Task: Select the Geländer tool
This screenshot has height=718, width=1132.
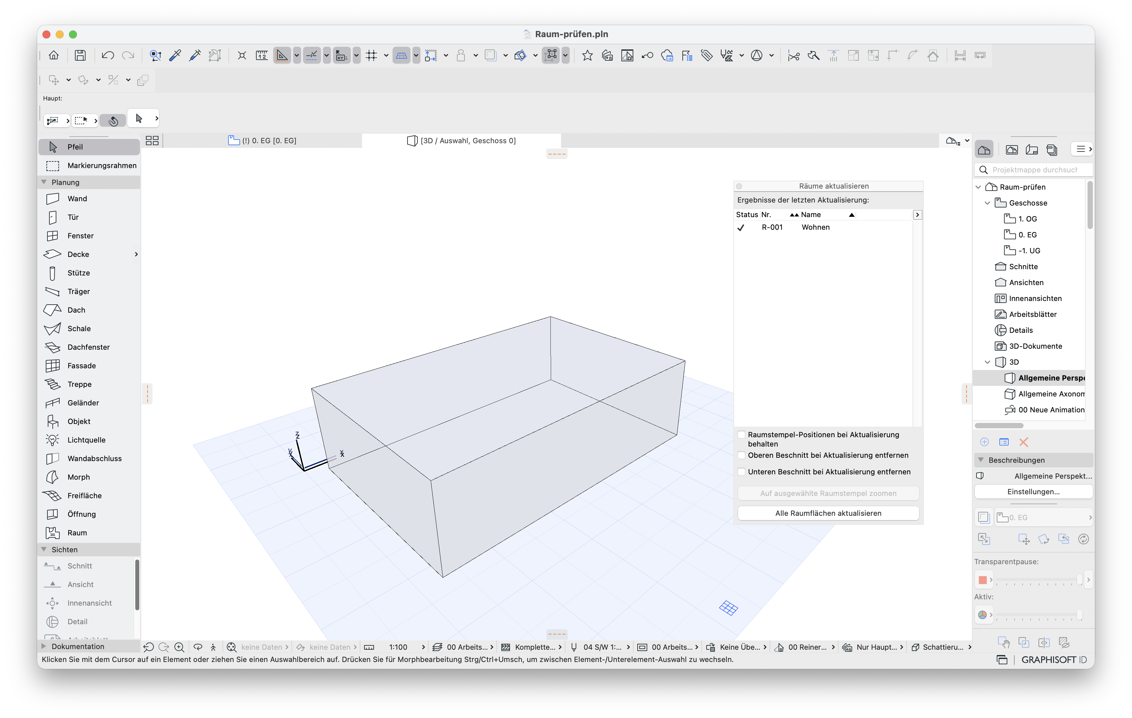Action: [x=89, y=403]
